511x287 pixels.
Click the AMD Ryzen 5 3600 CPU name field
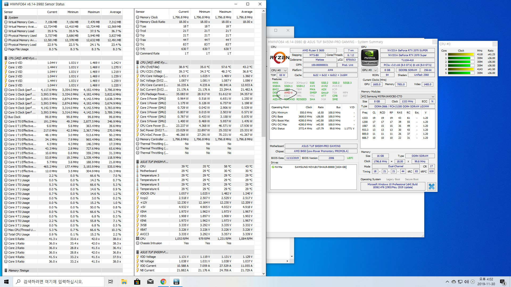313,50
